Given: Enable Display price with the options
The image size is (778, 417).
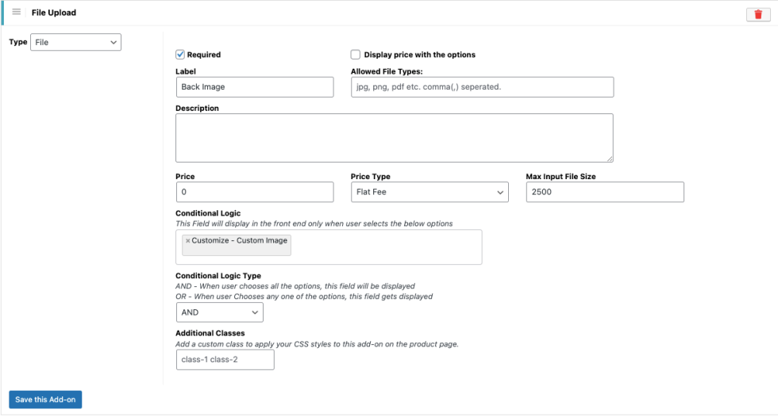Looking at the screenshot, I should coord(356,55).
